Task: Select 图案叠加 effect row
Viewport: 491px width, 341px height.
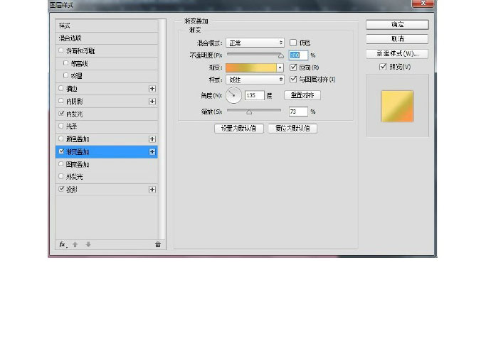Action: point(107,164)
